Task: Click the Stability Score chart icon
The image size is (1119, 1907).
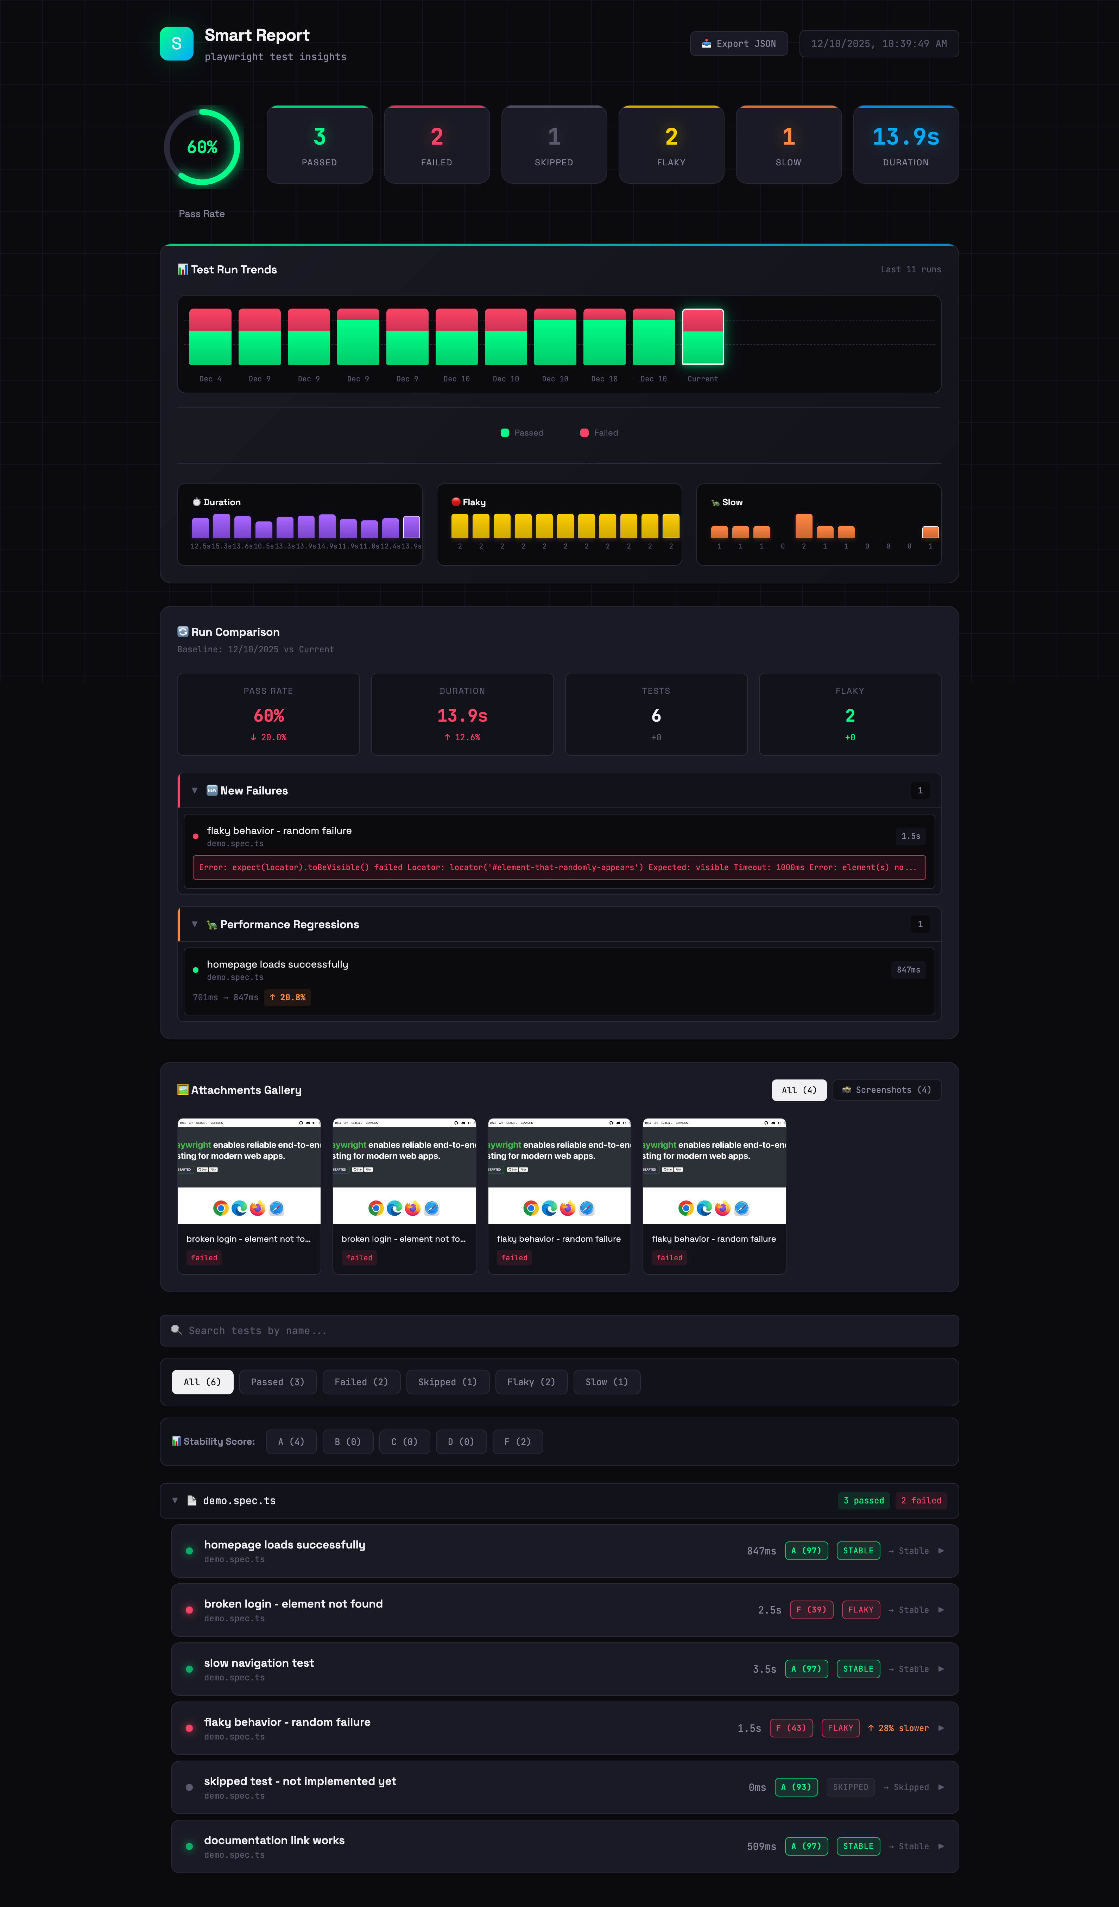Action: (x=176, y=1441)
